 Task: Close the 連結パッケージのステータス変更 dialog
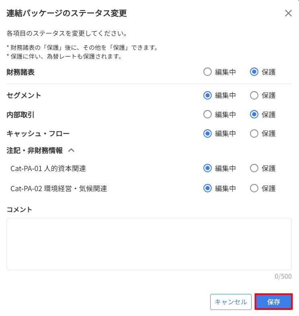288,13
